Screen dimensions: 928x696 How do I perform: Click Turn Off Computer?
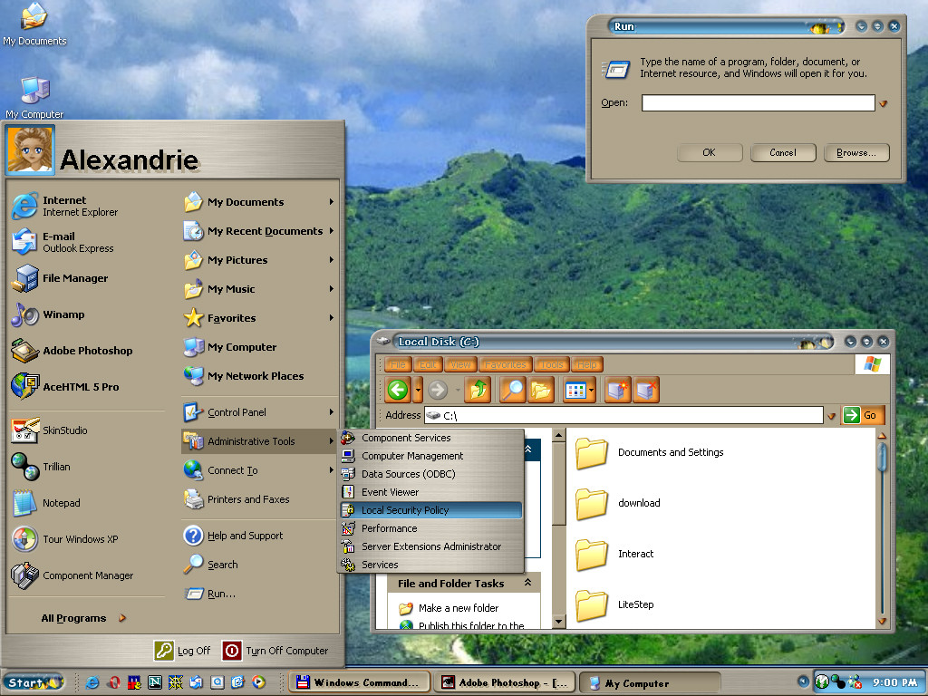click(275, 651)
